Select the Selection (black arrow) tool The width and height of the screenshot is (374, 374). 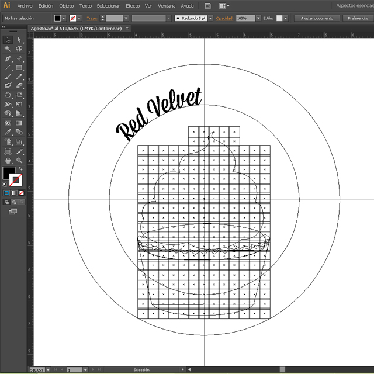pyautogui.click(x=8, y=40)
